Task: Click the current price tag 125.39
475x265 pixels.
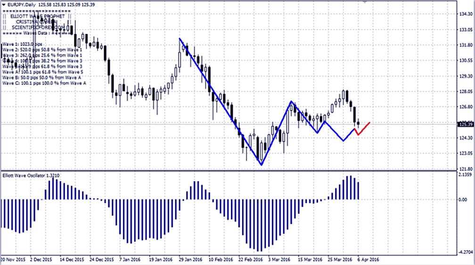Action: [465, 124]
